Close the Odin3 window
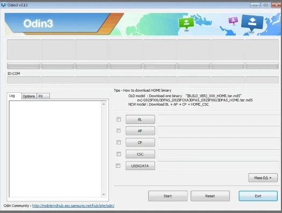This screenshot has height=213, width=282. point(276,5)
